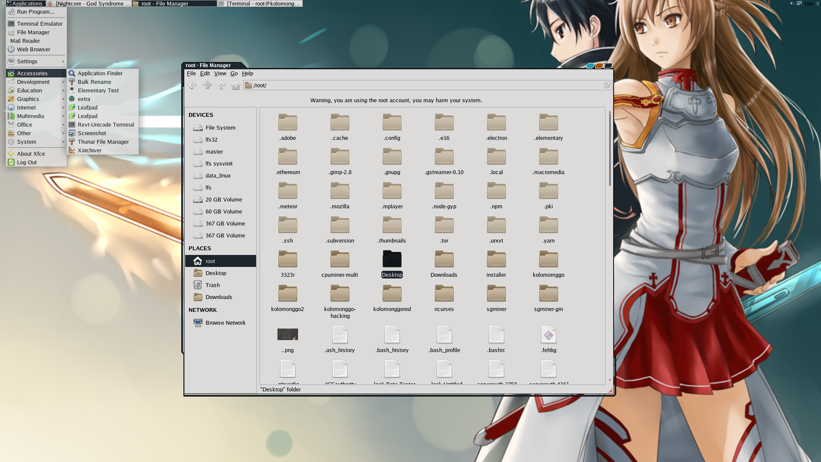Image resolution: width=821 pixels, height=462 pixels.
Task: Select the .bashrc file
Action: click(496, 340)
